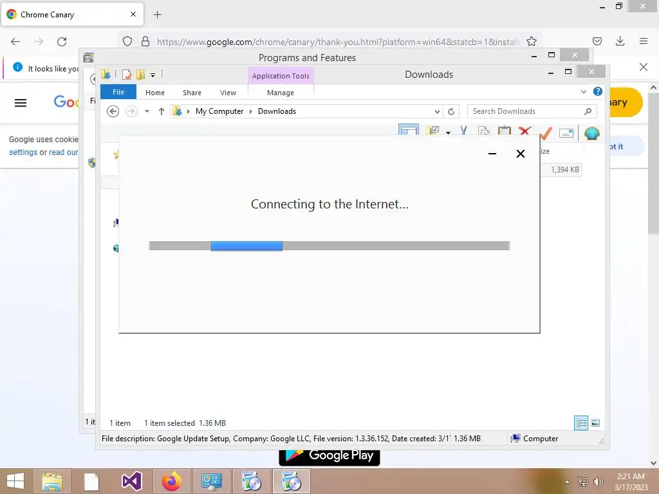Click the Copy icon in explorer toolbar
The width and height of the screenshot is (659, 494).
484,131
